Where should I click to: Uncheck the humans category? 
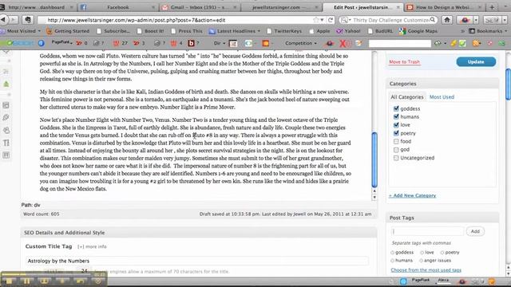tap(396, 116)
